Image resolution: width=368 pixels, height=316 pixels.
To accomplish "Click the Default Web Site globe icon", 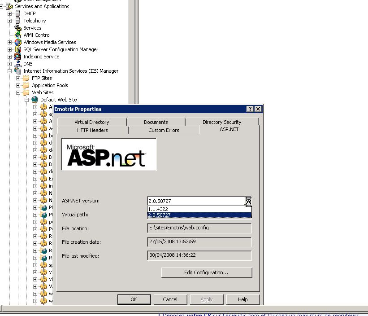I will coord(35,100).
